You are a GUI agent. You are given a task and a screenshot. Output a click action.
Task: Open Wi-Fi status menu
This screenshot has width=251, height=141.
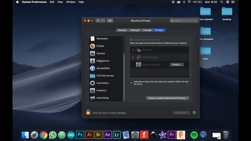point(189,2)
